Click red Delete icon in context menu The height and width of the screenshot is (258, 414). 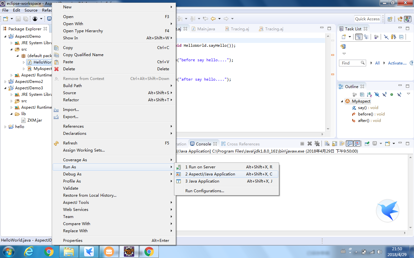[57, 69]
